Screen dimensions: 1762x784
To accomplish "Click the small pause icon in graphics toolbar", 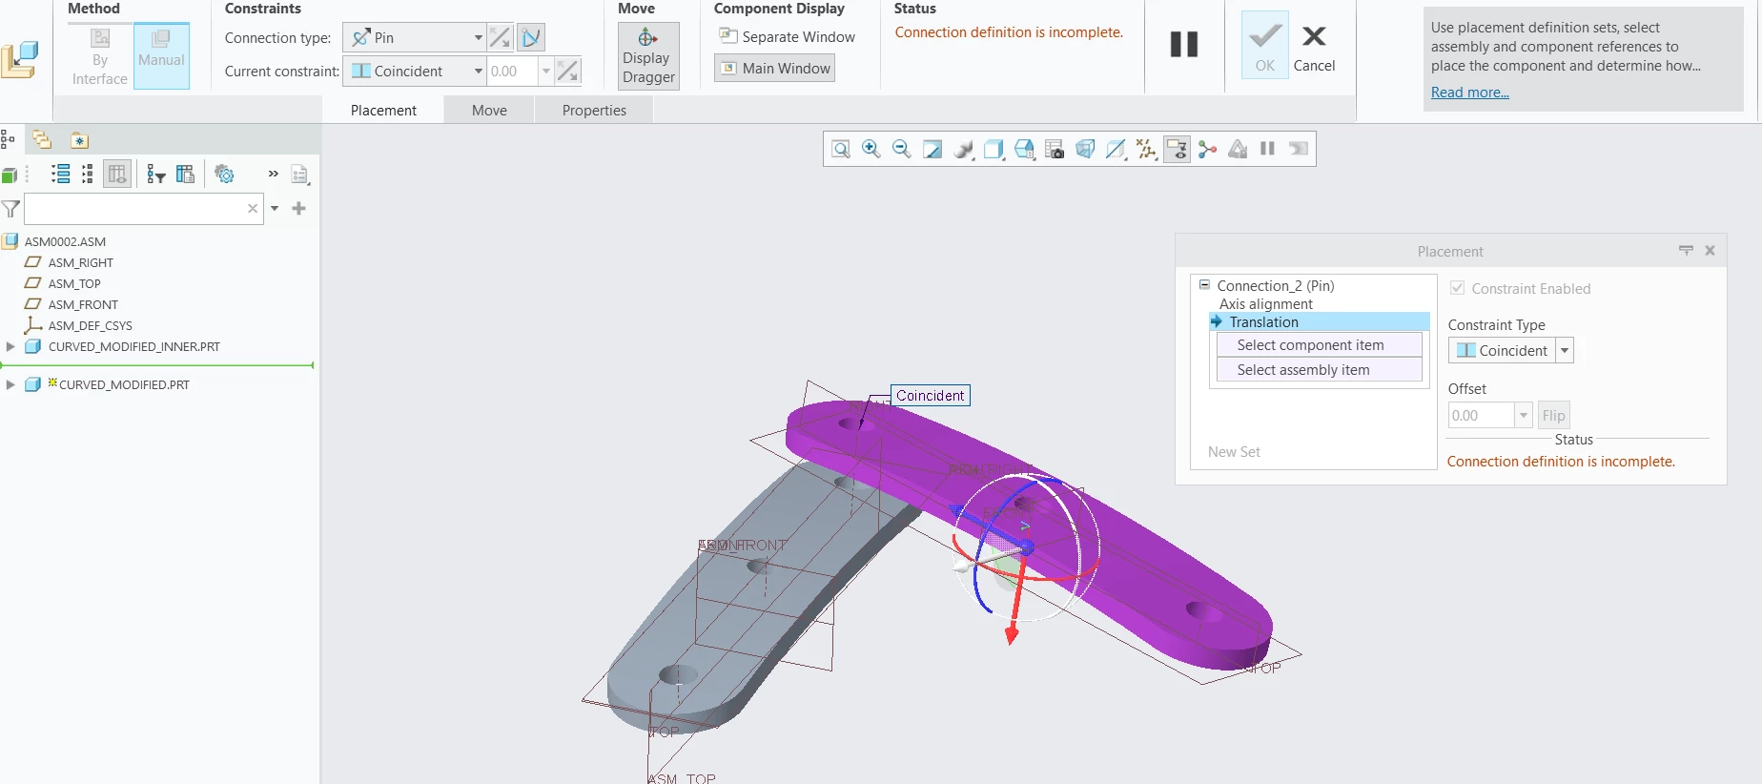I will 1267,149.
